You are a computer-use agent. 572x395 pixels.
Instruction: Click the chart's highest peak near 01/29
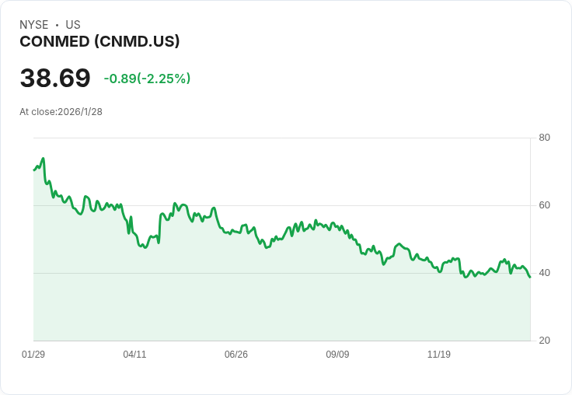[x=44, y=159]
